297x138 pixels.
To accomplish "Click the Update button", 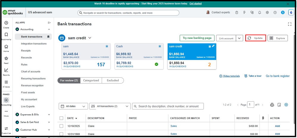I will click(x=255, y=38).
